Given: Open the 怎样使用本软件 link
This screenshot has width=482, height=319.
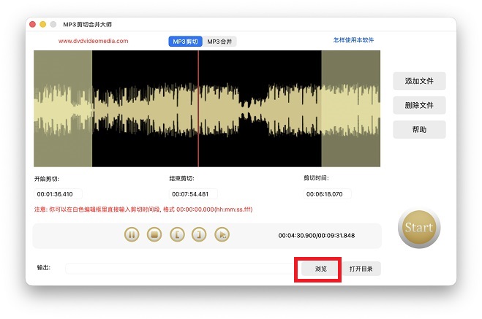Looking at the screenshot, I should [353, 40].
